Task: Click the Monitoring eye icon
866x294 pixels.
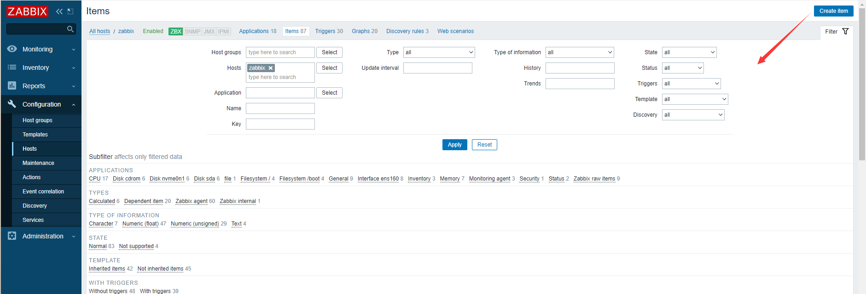Action: 12,49
